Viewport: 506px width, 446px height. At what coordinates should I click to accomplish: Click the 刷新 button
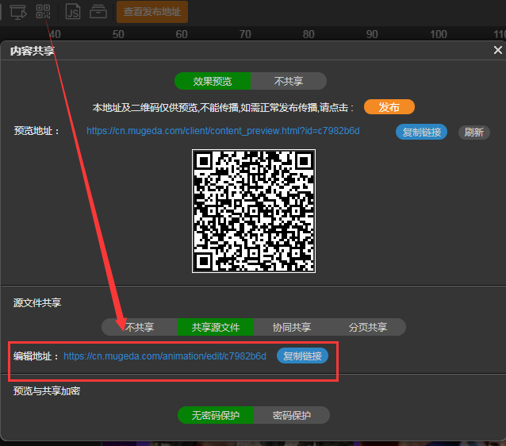(x=474, y=132)
